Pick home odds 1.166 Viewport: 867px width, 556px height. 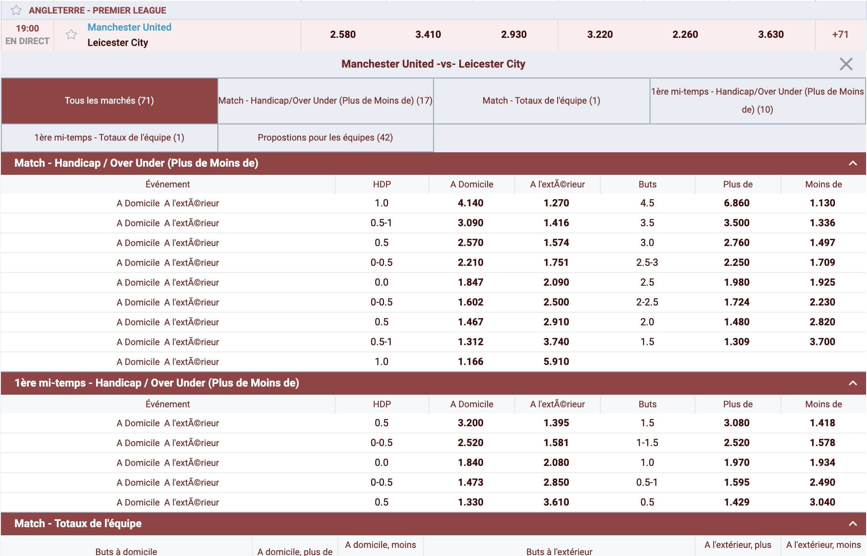[x=470, y=361]
